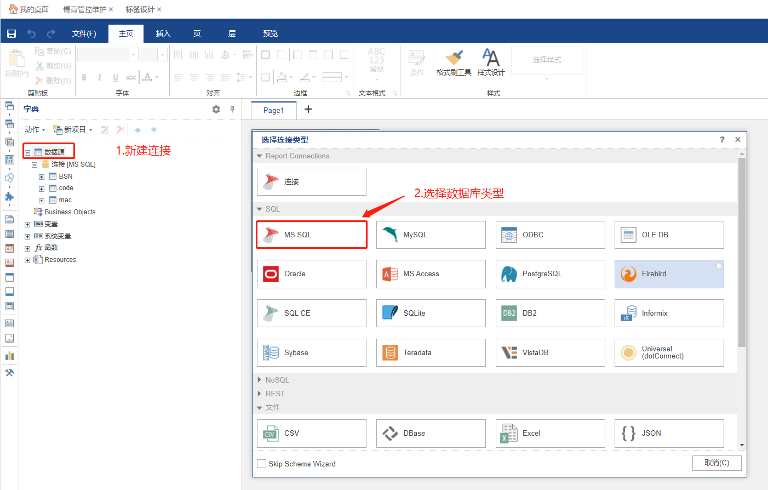Click the save icon in title bar
Viewport: 768px width, 490px height.
tap(12, 34)
